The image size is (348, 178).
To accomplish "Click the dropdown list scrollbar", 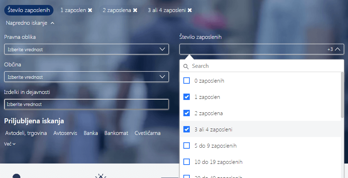I will [342, 95].
